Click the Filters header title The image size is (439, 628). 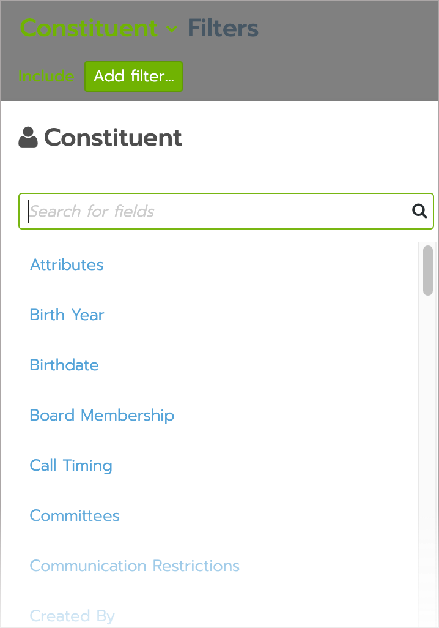[223, 28]
